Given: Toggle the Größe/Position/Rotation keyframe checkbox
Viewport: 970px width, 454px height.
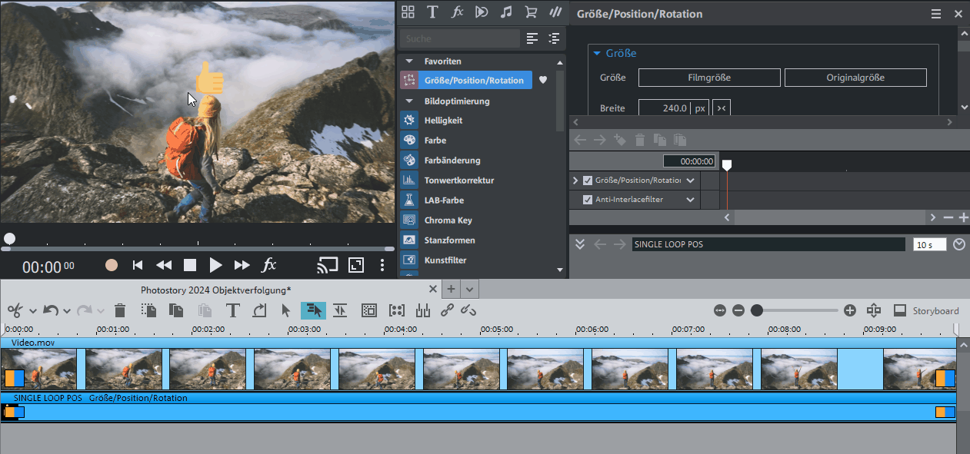Looking at the screenshot, I should point(588,181).
